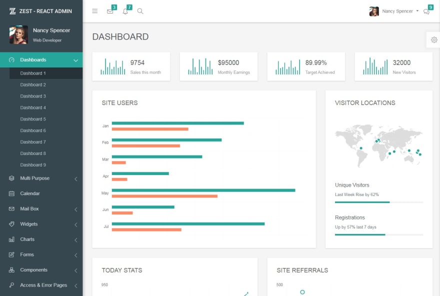This screenshot has width=440, height=296.
Task: Open the bell alerts icon
Action: coord(125,11)
